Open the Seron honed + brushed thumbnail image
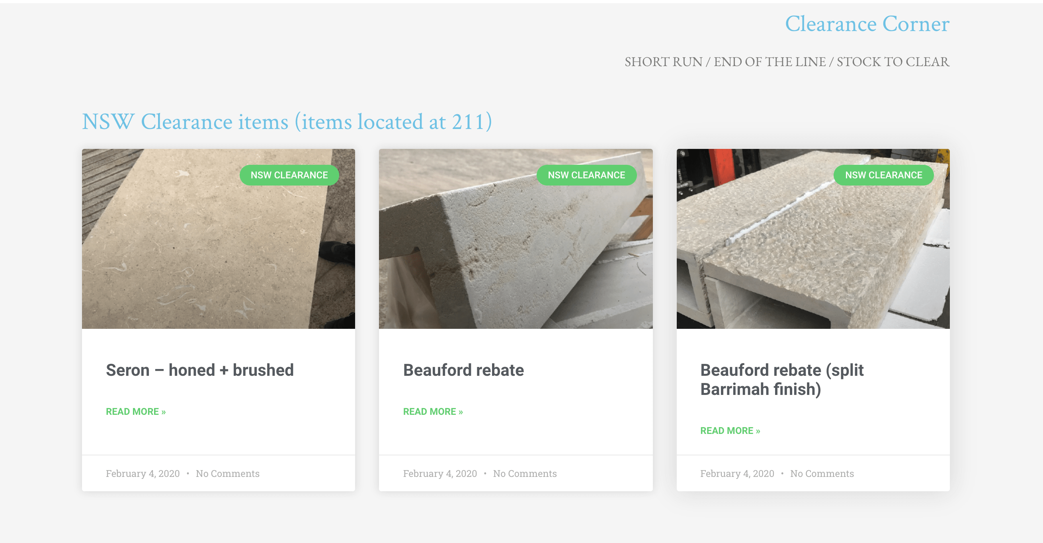Viewport: 1043px width, 543px height. [x=218, y=238]
